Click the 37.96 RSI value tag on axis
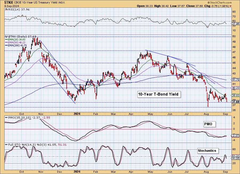Screen dimensions: 240x174 pos(235,24)
